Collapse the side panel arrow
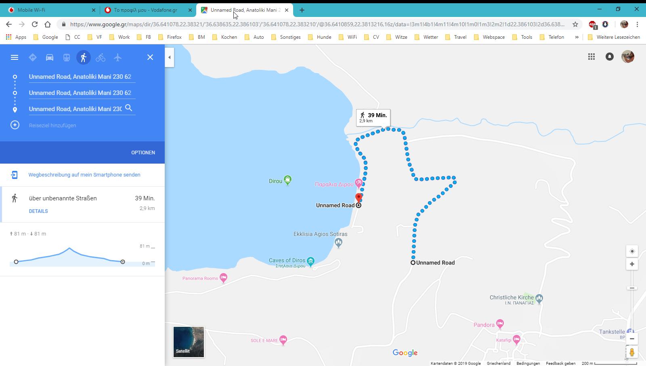The width and height of the screenshot is (646, 366). click(x=170, y=57)
